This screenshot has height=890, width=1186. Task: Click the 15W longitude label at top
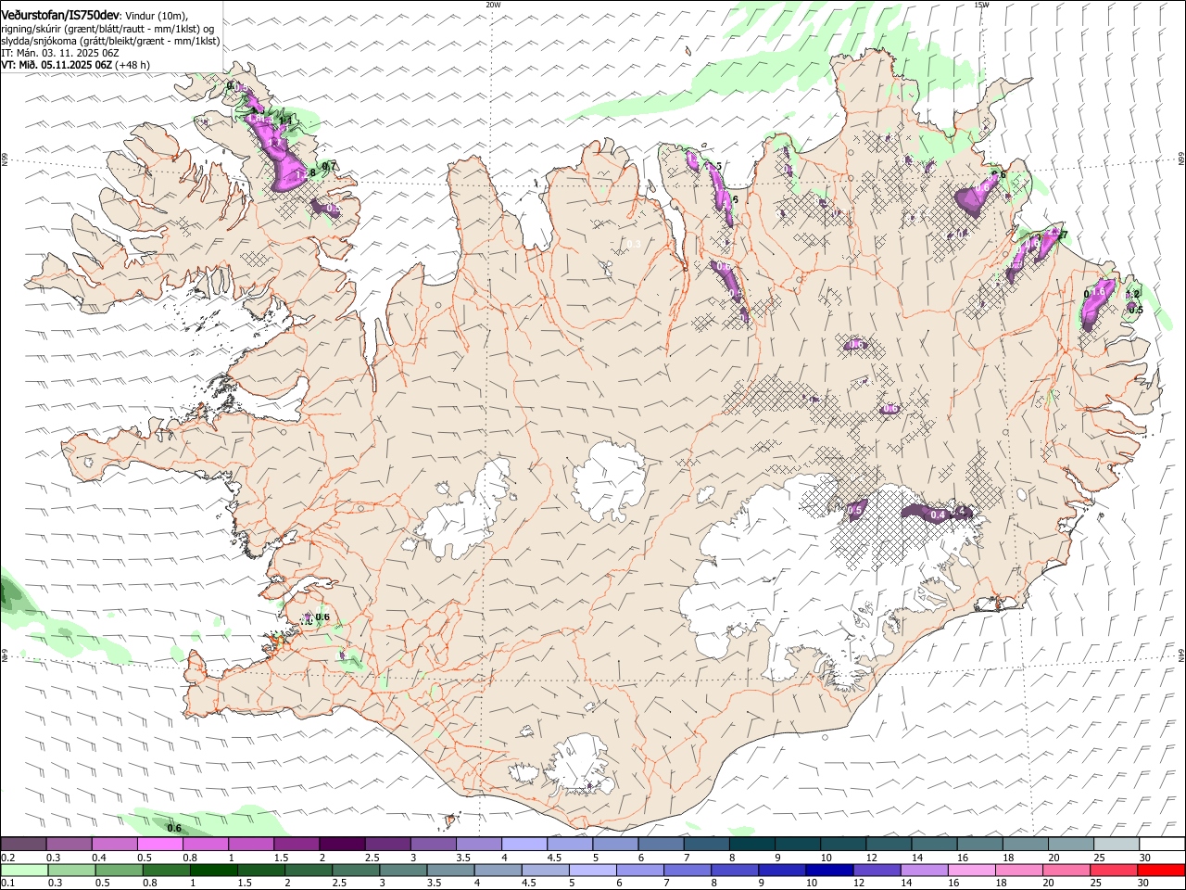(x=981, y=5)
